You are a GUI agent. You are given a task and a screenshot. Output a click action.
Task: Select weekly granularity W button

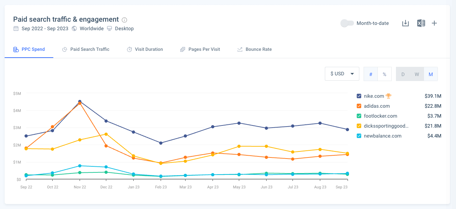pyautogui.click(x=417, y=74)
